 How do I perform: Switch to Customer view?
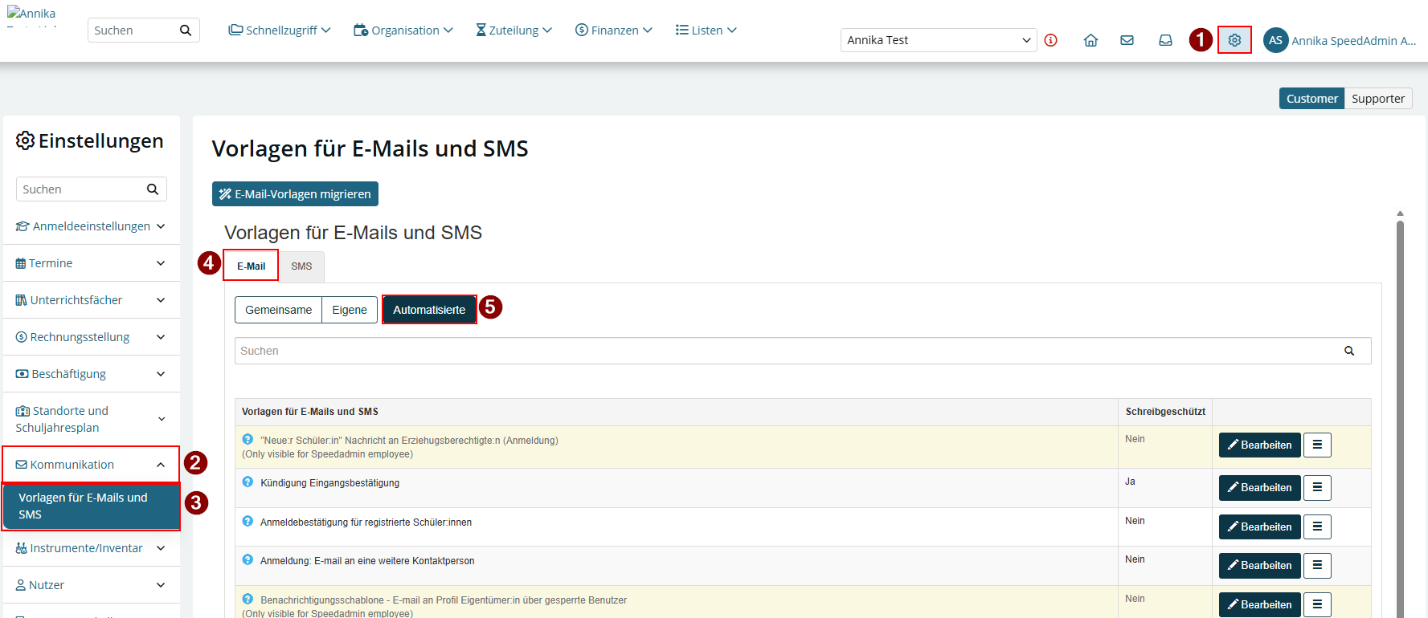point(1311,99)
